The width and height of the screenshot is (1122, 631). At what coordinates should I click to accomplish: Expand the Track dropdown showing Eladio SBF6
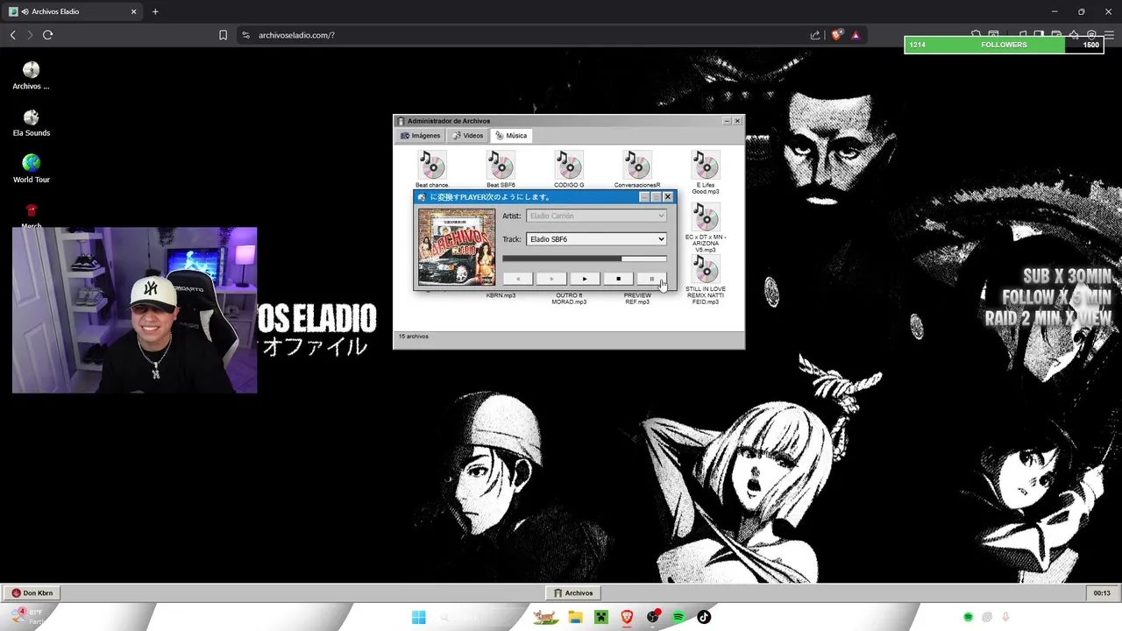[596, 239]
